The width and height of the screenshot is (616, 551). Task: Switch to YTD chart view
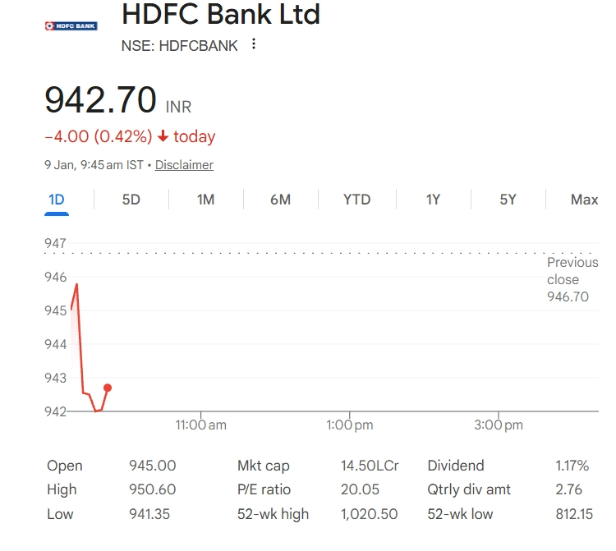click(356, 200)
